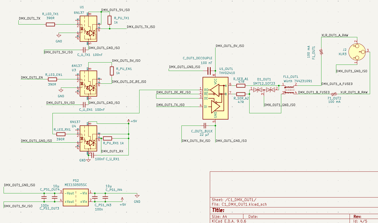The height and width of the screenshot is (223, 378).
Task: Click the THVD2410 transceiver symbol body
Action: click(215, 98)
